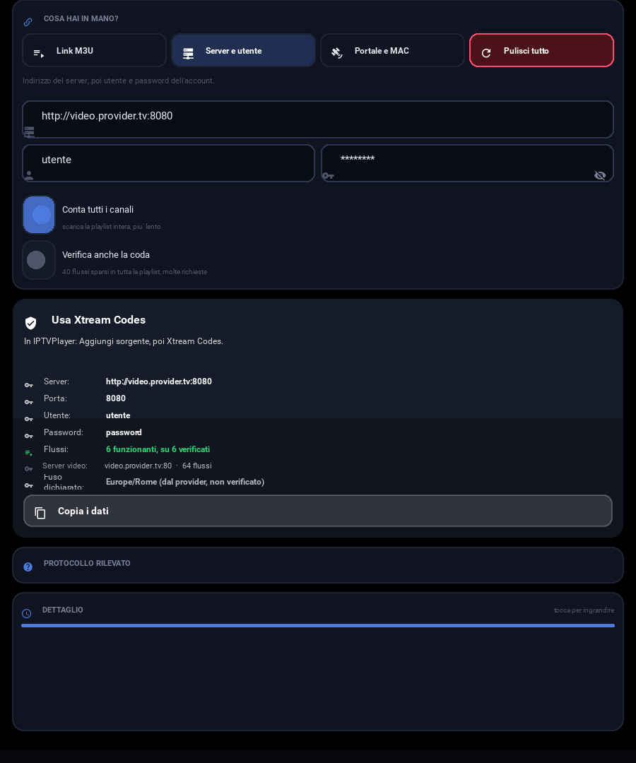Click the green playlist icon beside Flussi
The width and height of the screenshot is (636, 763).
pyautogui.click(x=29, y=453)
